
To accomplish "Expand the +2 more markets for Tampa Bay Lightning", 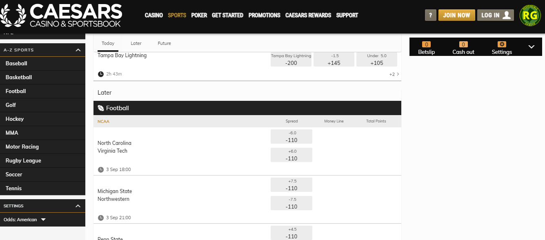I will tap(394, 74).
